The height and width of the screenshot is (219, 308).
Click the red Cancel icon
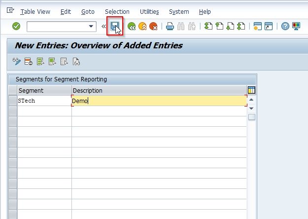[x=153, y=26]
